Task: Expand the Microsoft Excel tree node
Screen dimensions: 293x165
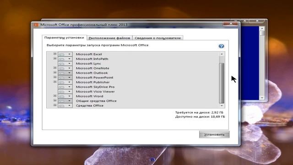Action: click(x=55, y=54)
